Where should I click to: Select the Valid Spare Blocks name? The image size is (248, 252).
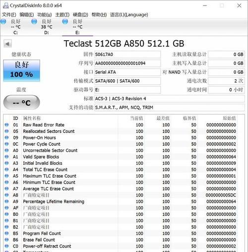41,157
